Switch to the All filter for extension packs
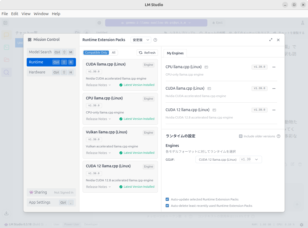The height and width of the screenshot is (228, 308). point(114,52)
